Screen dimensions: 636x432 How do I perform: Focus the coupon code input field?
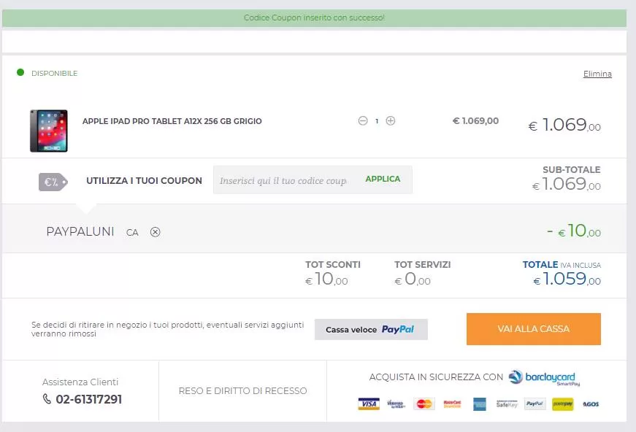point(283,180)
